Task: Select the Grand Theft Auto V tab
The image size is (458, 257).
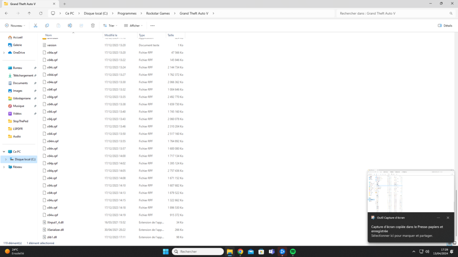Action: [x=29, y=4]
